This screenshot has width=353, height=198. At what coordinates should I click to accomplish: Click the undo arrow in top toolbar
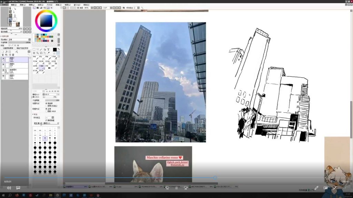(x=64, y=8)
